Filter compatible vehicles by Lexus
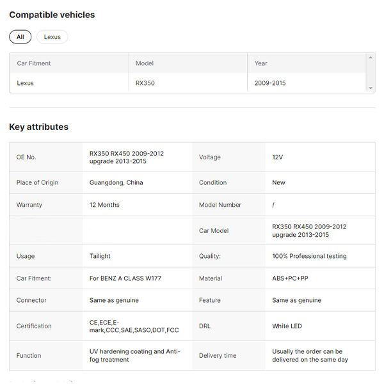Screen dimensions: 384x384 click(52, 37)
